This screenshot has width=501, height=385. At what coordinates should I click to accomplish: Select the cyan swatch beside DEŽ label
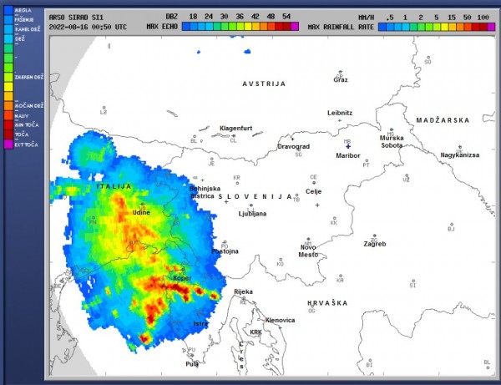click(8, 38)
